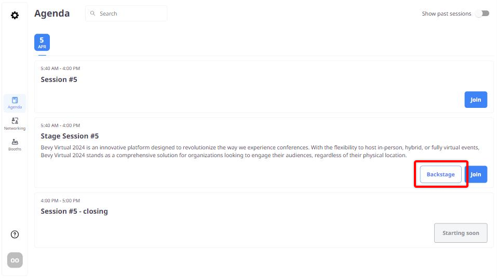The width and height of the screenshot is (497, 278).
Task: Join Stage Session #5
Action: click(476, 174)
